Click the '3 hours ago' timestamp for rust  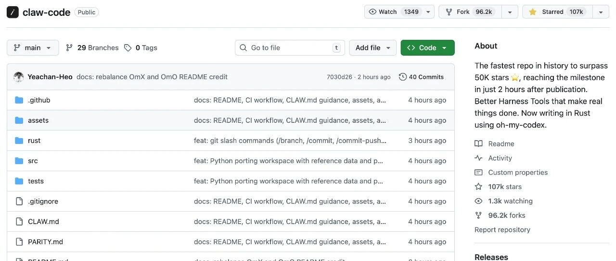coord(427,141)
